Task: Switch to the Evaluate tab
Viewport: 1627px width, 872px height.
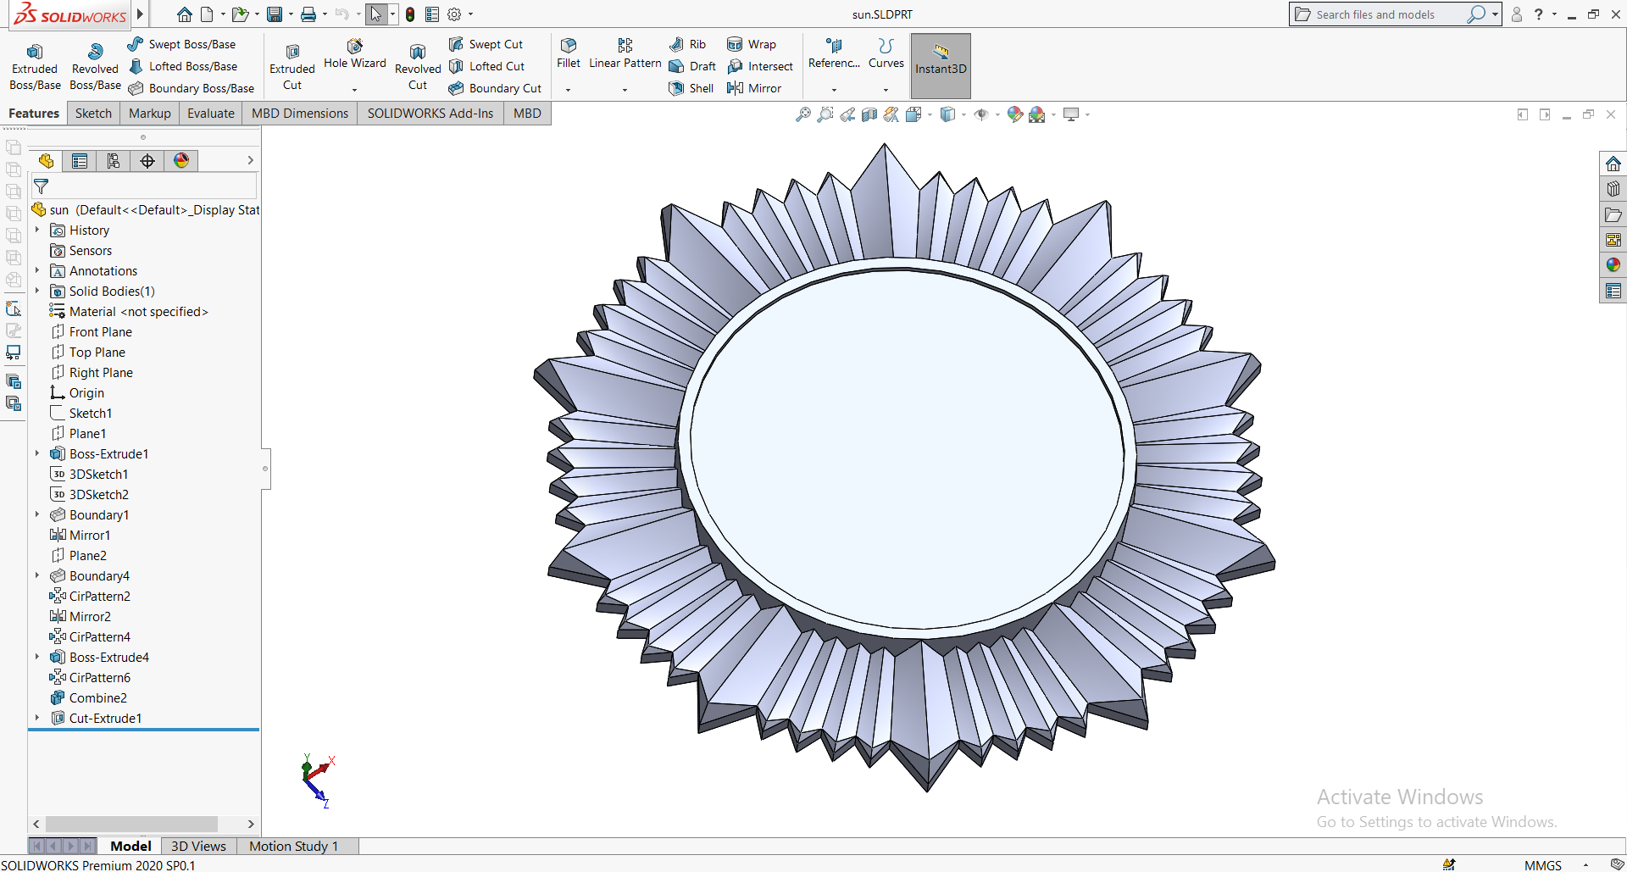Action: click(x=210, y=114)
